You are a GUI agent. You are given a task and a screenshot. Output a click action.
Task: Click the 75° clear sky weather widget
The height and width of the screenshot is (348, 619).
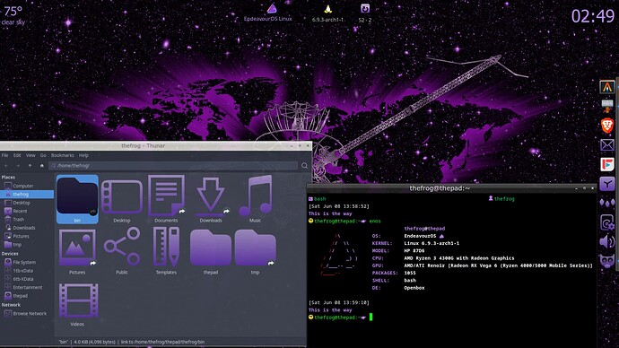click(x=13, y=15)
